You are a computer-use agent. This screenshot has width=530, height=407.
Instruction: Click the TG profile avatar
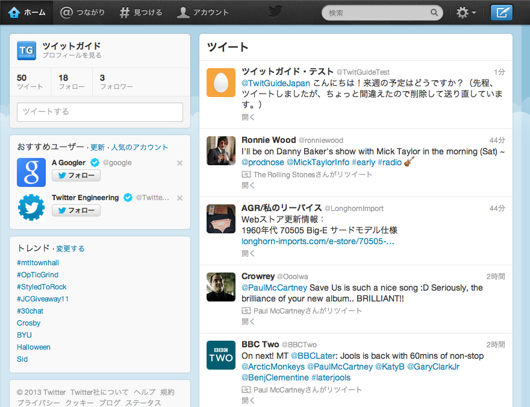(26, 51)
